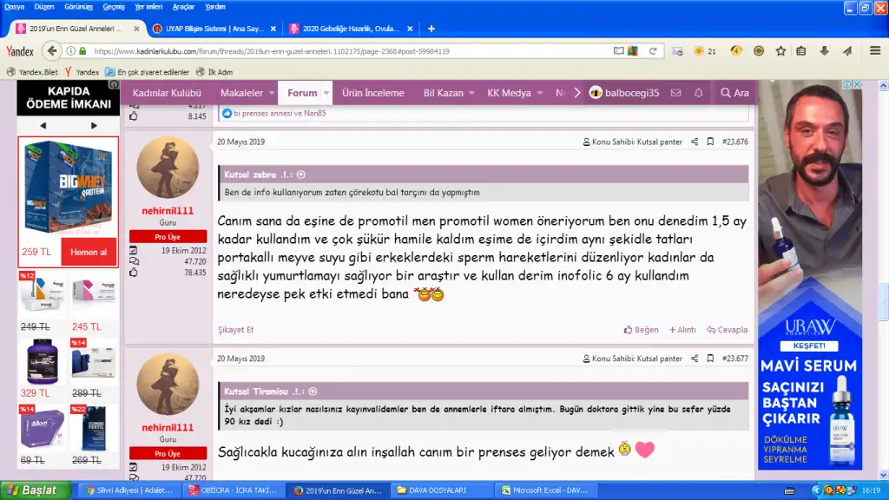889x500 pixels.
Task: Click the browser back arrow button
Action: click(51, 51)
